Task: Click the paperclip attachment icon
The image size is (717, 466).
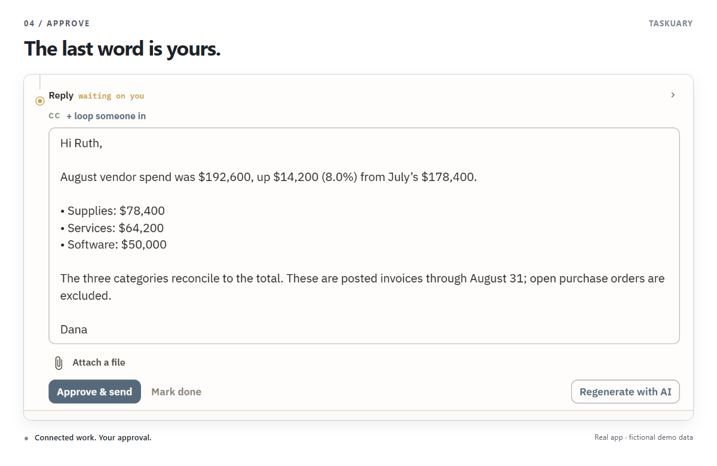Action: point(58,363)
